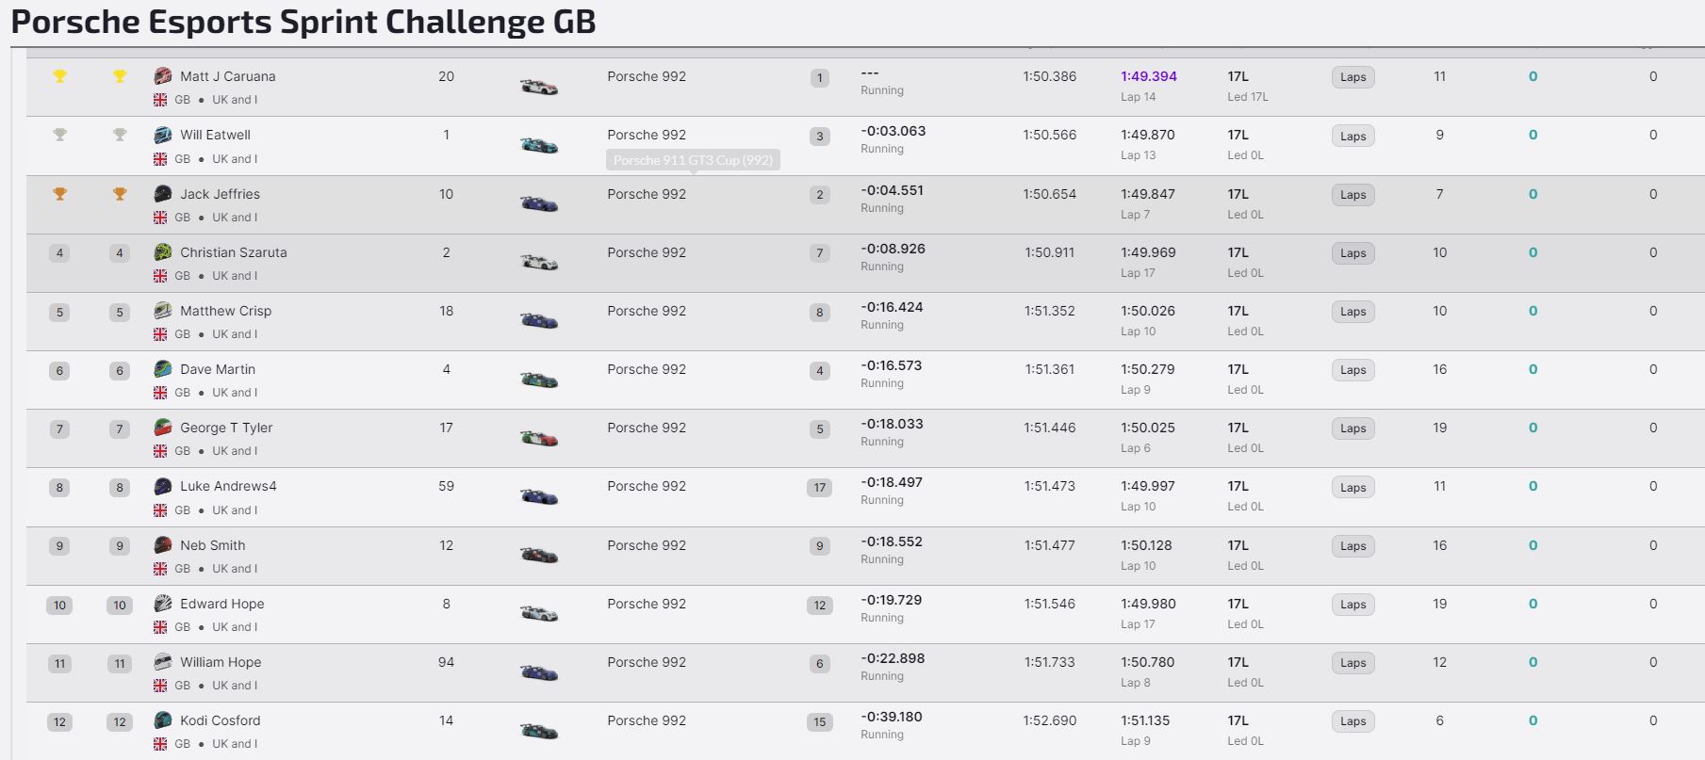
Task: Open Laps for William Hope
Action: tap(1353, 663)
